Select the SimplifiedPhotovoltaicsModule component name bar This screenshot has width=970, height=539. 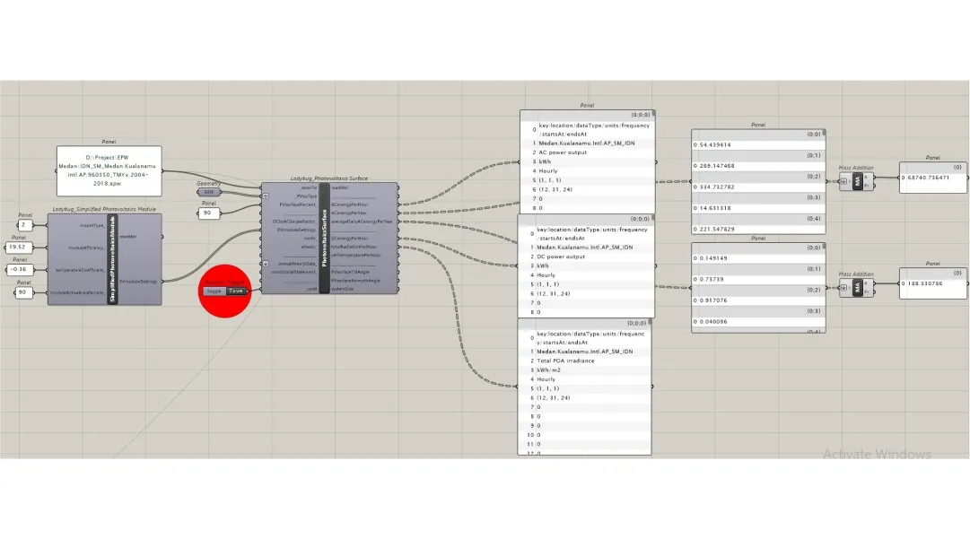pyautogui.click(x=112, y=259)
